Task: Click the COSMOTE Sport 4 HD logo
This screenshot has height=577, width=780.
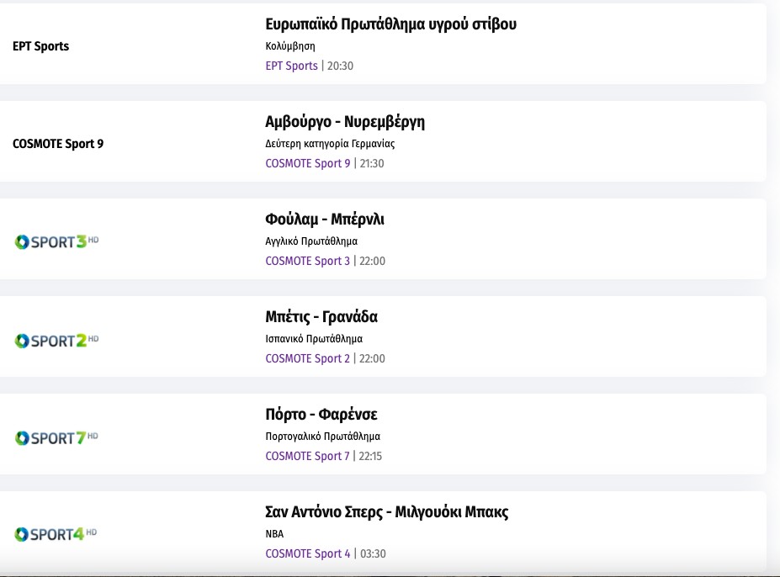Action: pyautogui.click(x=56, y=534)
